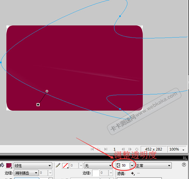Click the paint bucket fill icon
The image size is (189, 179).
[2, 165]
